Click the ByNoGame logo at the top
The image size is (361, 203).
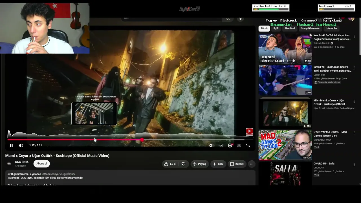coord(190,9)
